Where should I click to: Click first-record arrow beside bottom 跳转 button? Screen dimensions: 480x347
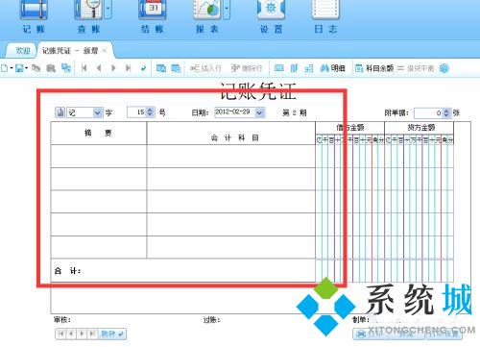[x=60, y=334]
